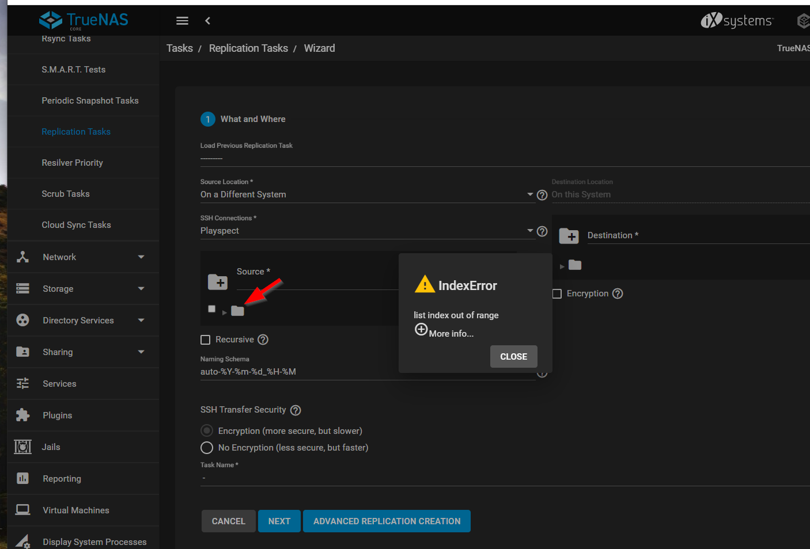
Task: Click the Services sliders icon
Action: [22, 384]
